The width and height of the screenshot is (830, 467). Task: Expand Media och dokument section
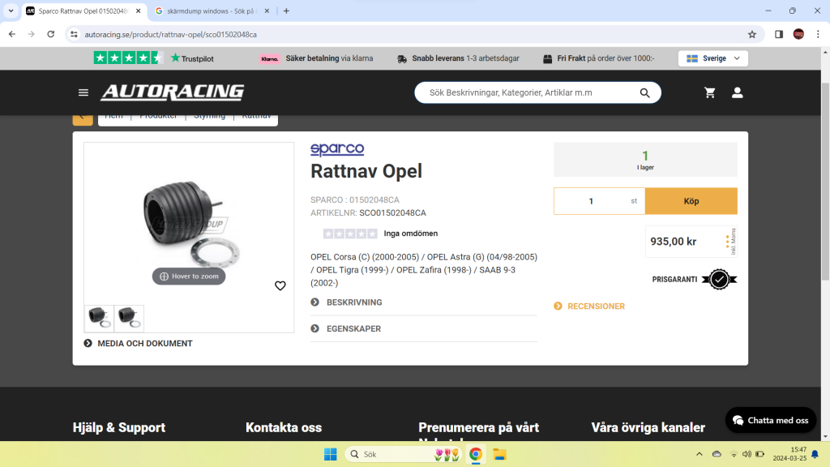click(x=138, y=344)
